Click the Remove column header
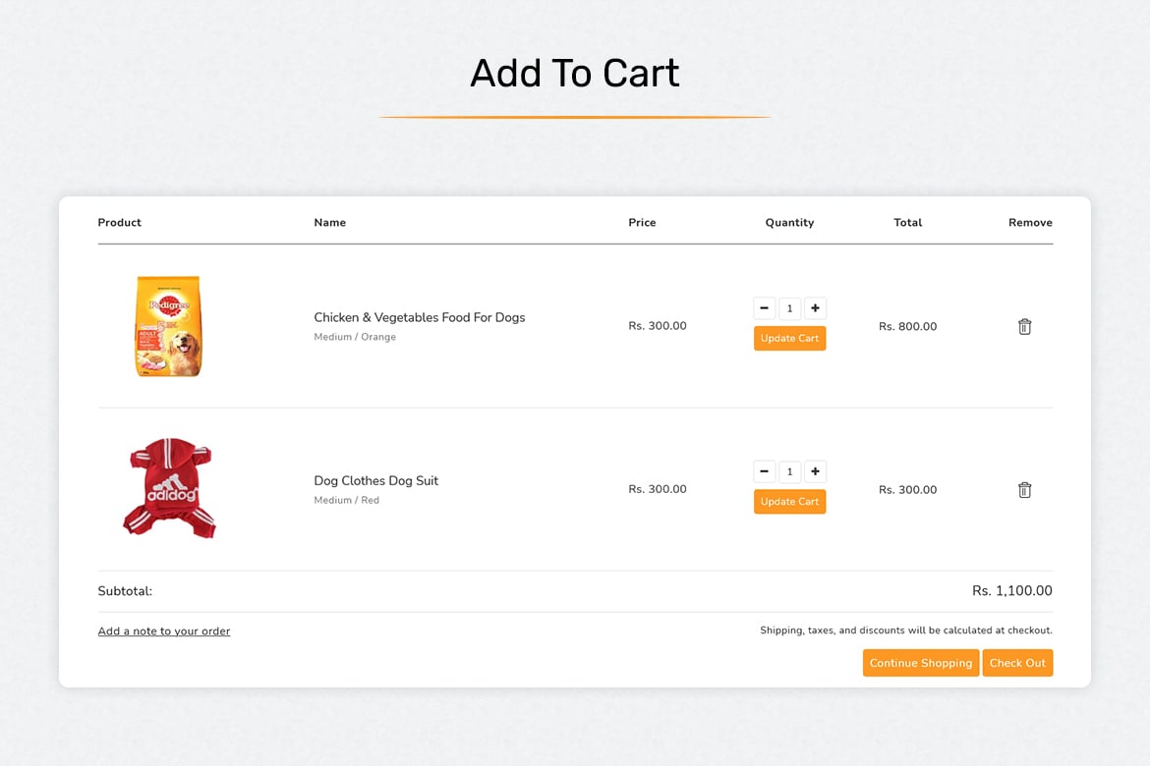1150x766 pixels. pos(1030,222)
